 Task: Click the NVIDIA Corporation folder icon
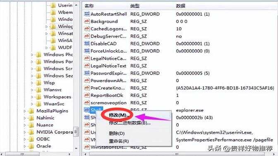[31, 132]
